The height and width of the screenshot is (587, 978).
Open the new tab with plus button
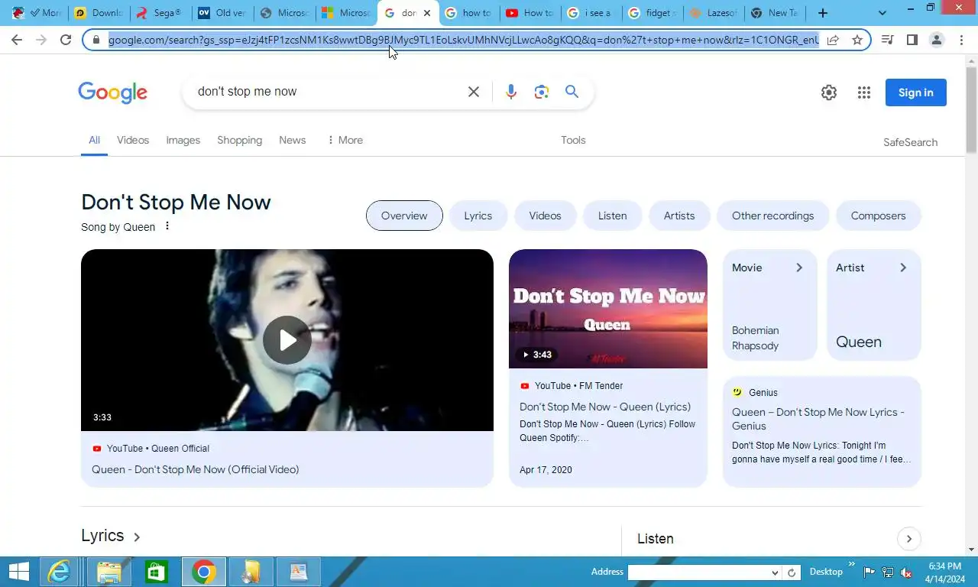pos(823,13)
